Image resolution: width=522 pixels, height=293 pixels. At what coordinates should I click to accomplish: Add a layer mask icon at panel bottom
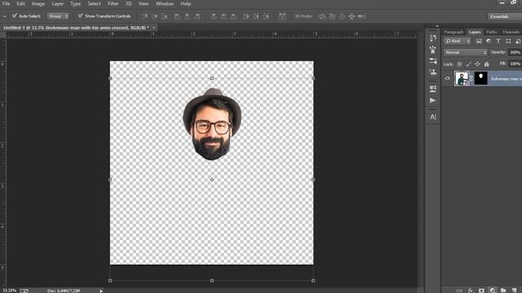481,291
